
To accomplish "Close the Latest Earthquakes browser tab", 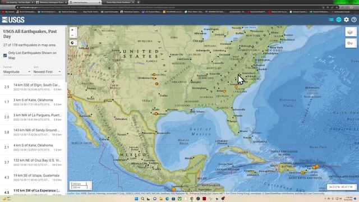I will coord(99,2).
